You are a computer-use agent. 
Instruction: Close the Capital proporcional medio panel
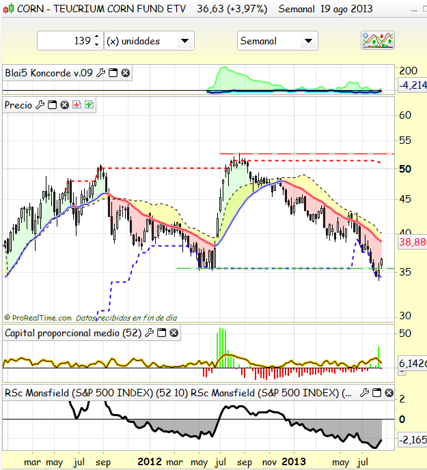pyautogui.click(x=174, y=333)
